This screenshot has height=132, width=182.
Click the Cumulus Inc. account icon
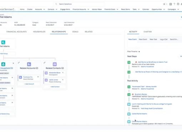click(x=20, y=78)
